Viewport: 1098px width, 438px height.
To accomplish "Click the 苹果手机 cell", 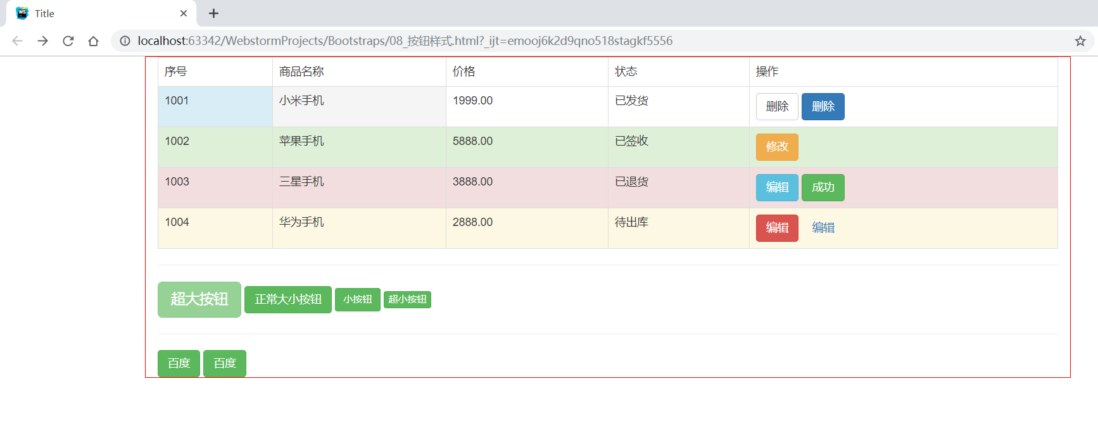I will click(x=359, y=147).
